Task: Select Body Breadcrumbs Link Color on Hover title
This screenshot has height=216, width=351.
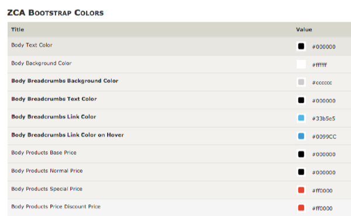Action: [68, 135]
